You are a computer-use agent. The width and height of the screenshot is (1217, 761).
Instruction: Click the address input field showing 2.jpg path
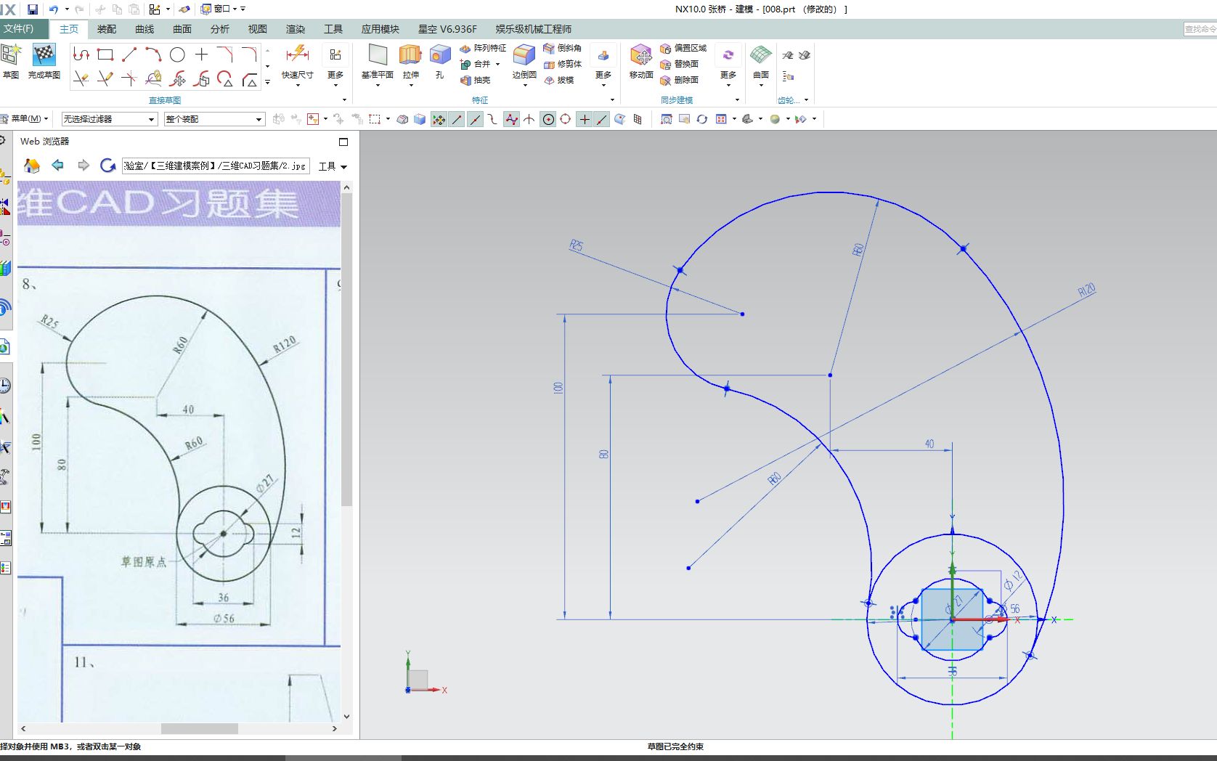(x=214, y=166)
